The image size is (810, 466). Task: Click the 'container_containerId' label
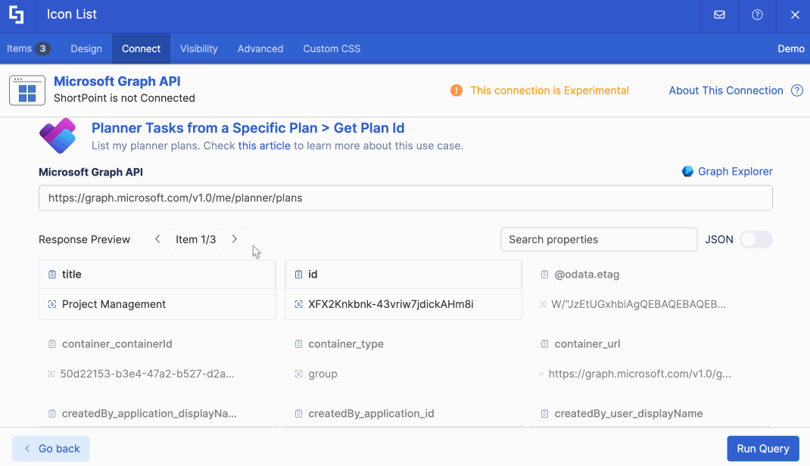pyautogui.click(x=117, y=343)
